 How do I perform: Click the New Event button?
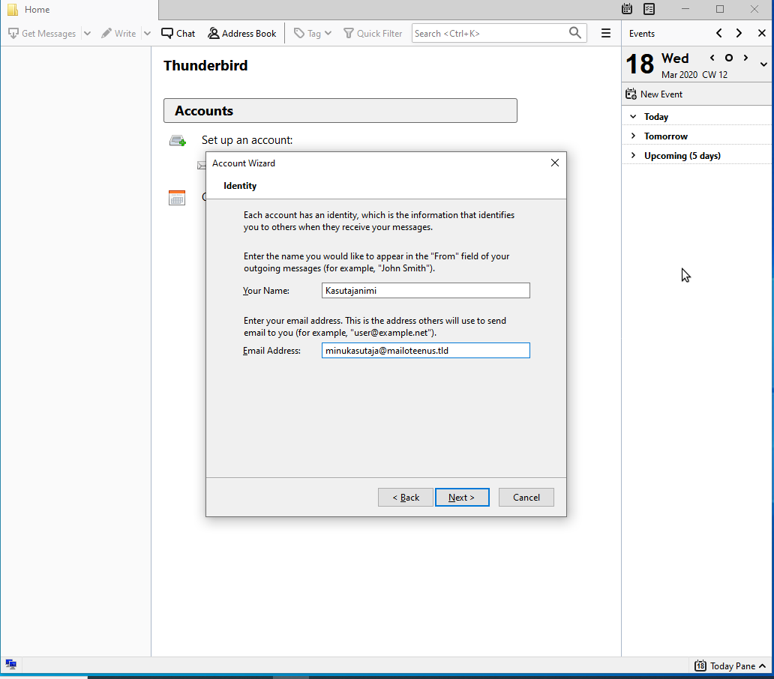(x=654, y=94)
